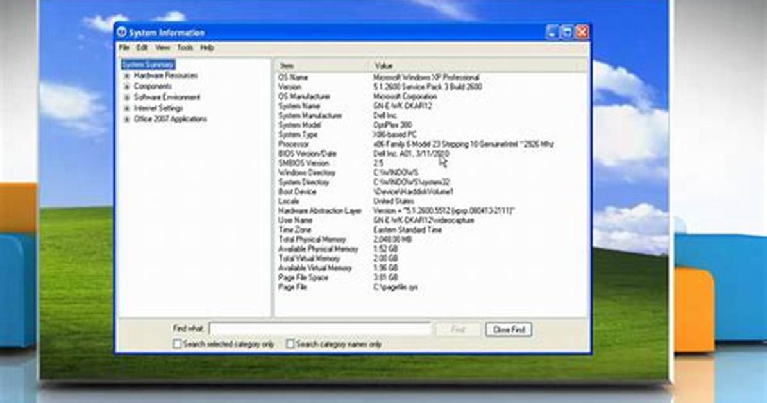Screen dimensions: 767x403
Task: Click the Item column header
Action: pyautogui.click(x=323, y=65)
